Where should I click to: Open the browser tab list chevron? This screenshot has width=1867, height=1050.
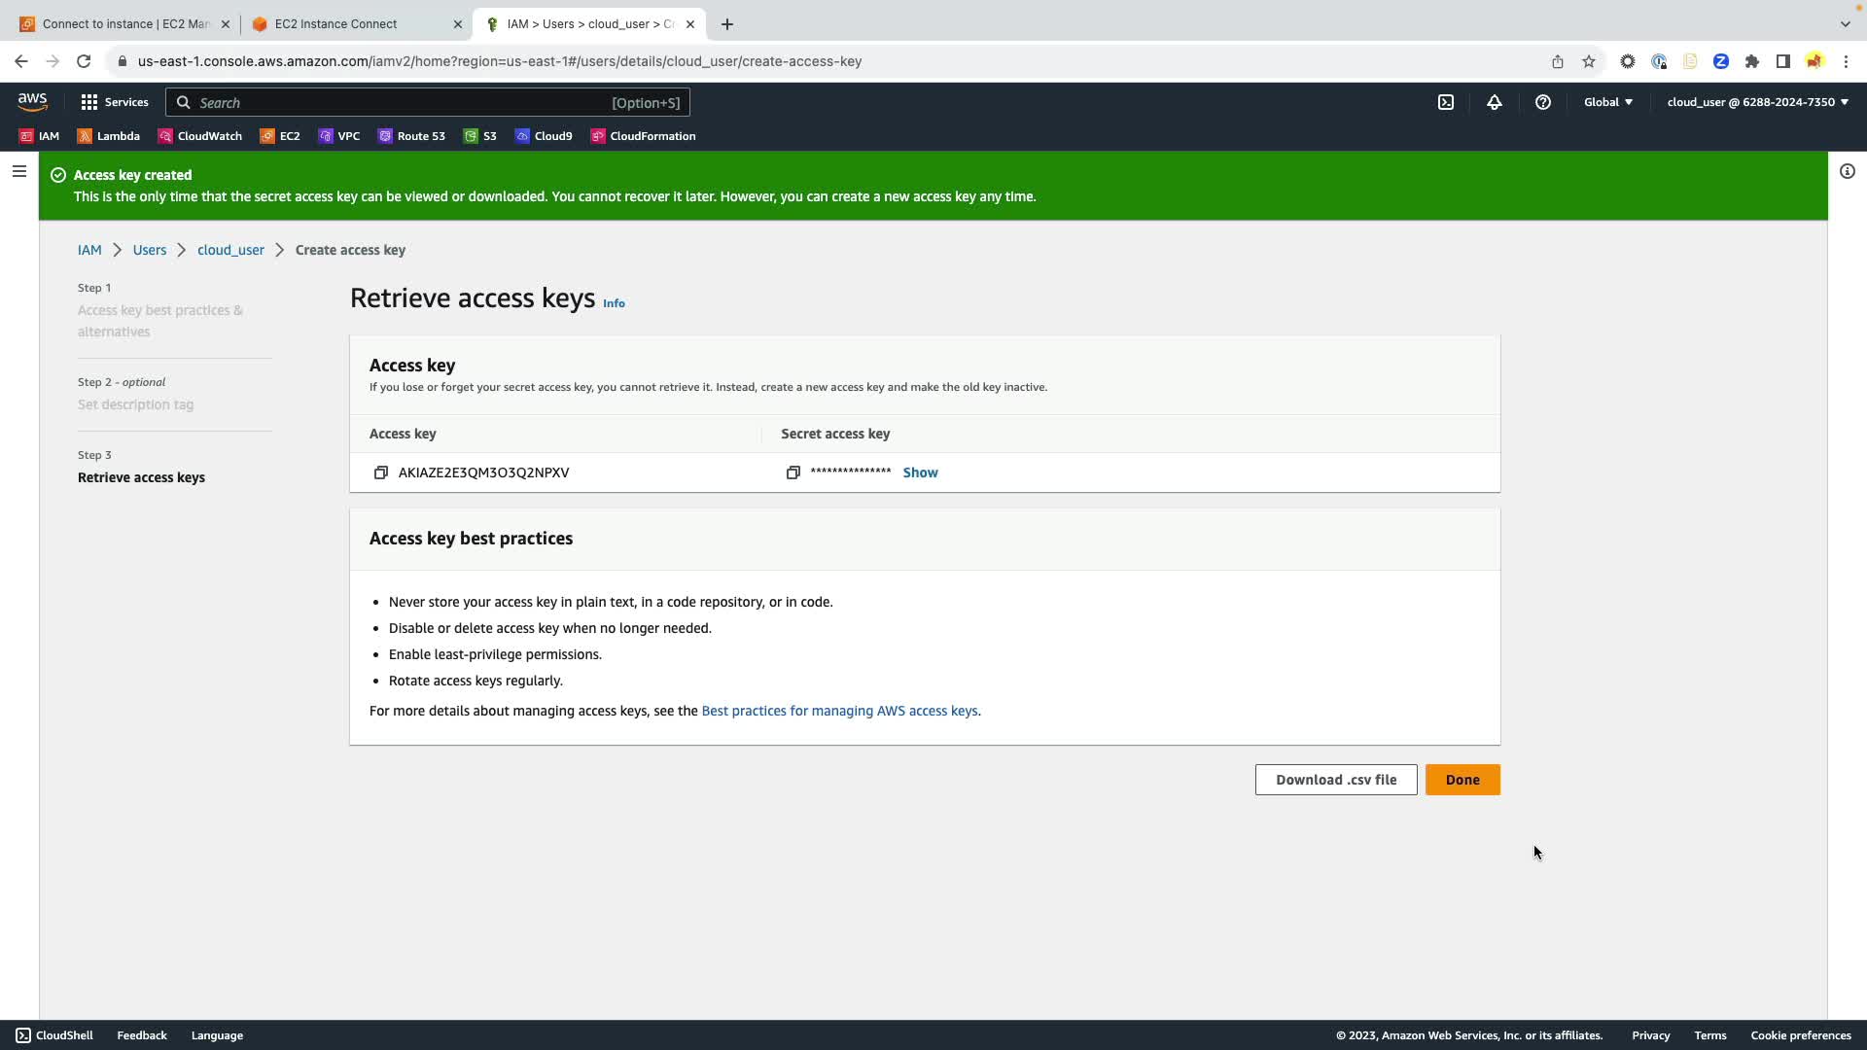point(1845,23)
